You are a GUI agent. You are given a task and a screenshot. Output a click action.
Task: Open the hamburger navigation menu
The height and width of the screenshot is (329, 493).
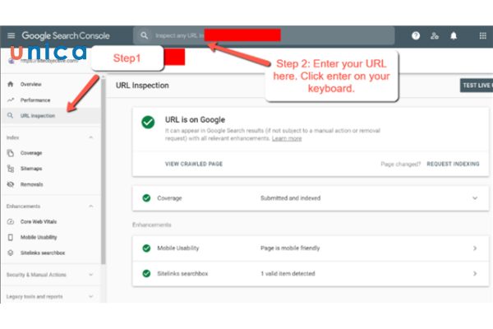(11, 35)
